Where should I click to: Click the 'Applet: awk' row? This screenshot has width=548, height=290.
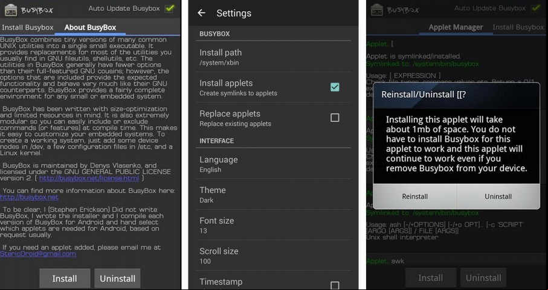pyautogui.click(x=385, y=261)
